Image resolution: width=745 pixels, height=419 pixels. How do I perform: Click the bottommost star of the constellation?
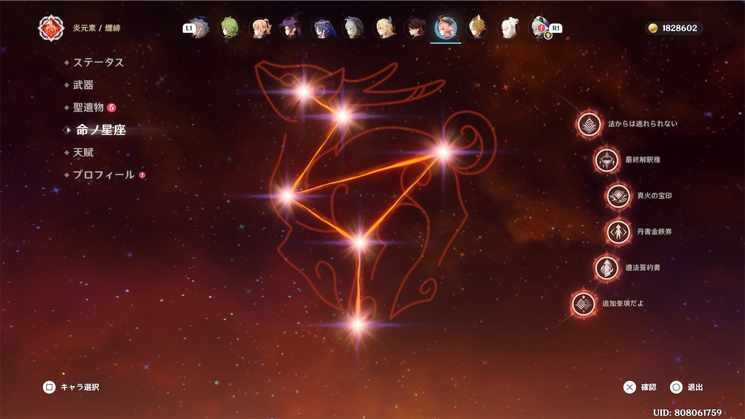pyautogui.click(x=357, y=325)
